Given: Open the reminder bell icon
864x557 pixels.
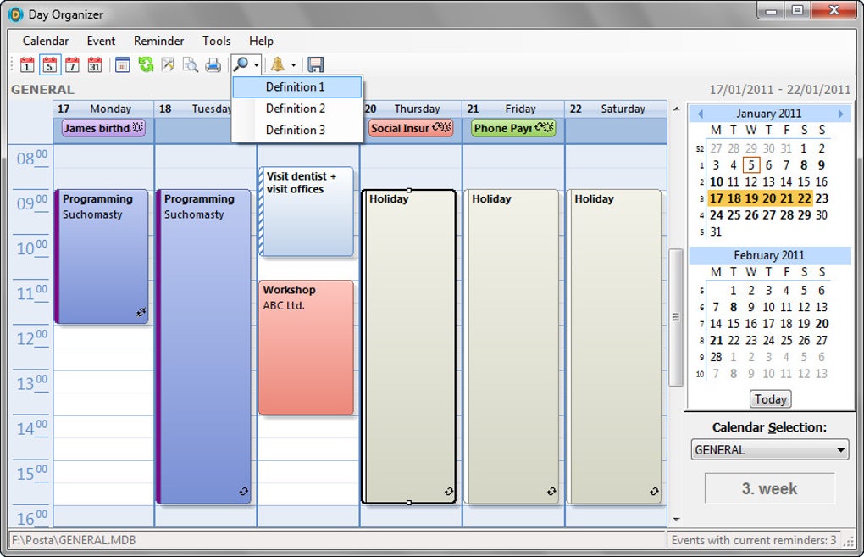Looking at the screenshot, I should [280, 64].
